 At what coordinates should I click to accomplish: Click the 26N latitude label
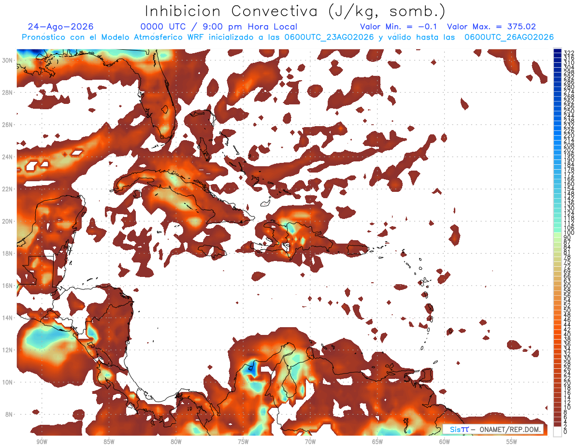[x=7, y=124]
